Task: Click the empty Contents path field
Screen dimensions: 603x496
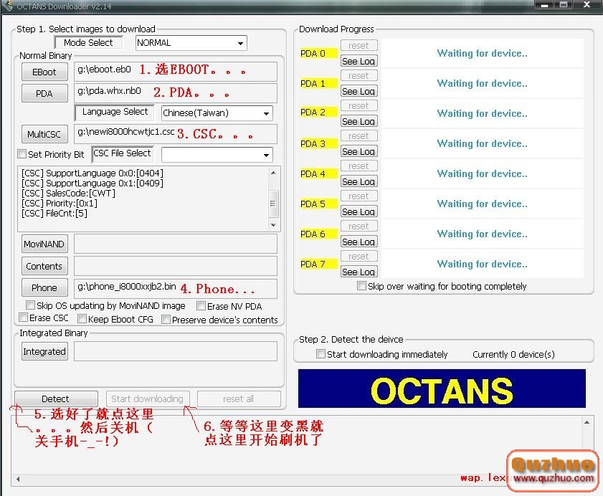Action: coord(176,266)
